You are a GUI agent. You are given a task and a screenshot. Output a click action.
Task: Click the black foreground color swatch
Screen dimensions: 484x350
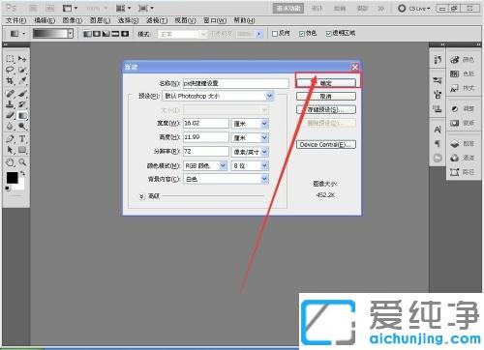(13, 178)
